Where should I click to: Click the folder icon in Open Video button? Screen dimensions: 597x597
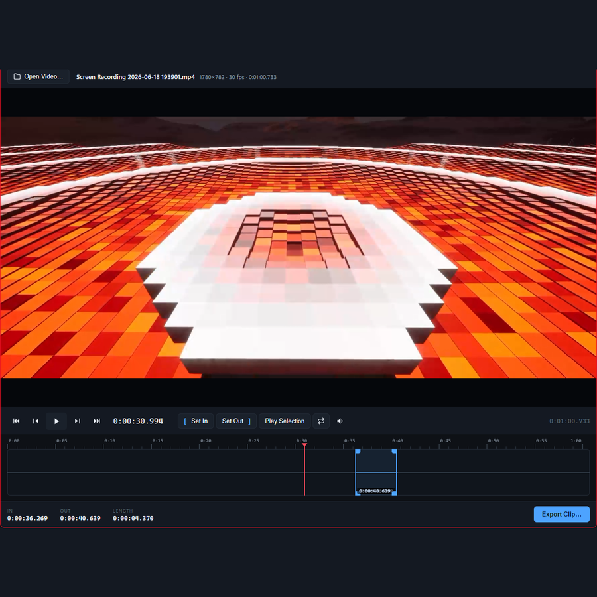17,76
